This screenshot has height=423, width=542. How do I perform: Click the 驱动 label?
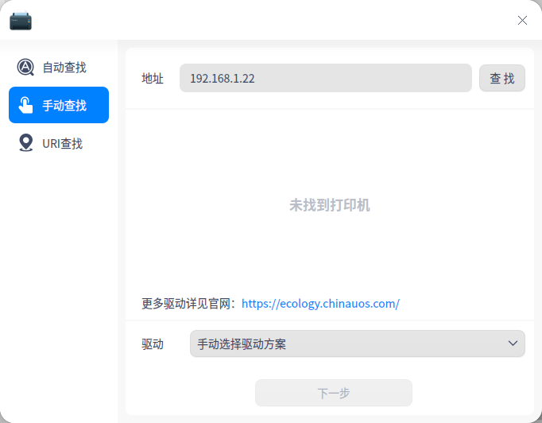(x=153, y=343)
